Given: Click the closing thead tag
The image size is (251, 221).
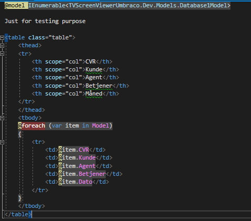Looking at the screenshot, I should pos(31,110).
